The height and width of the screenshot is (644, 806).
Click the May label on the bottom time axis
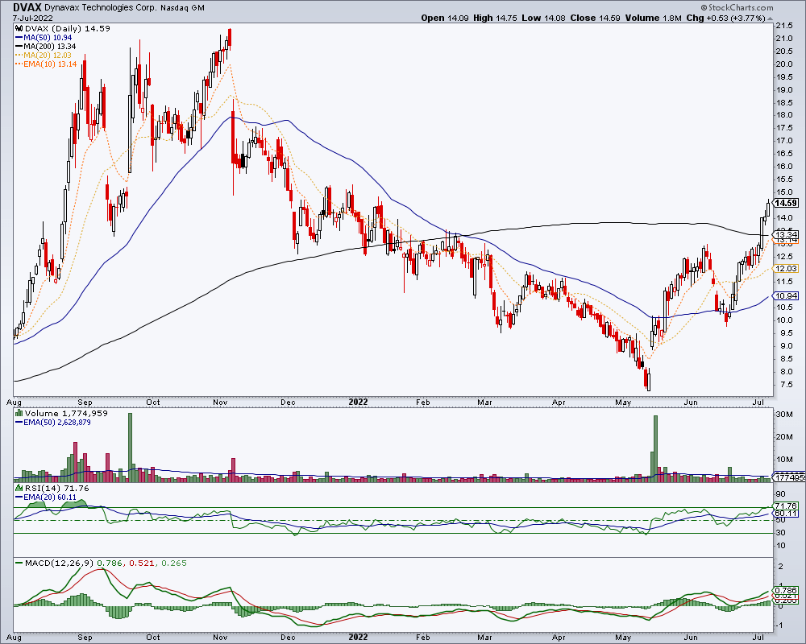[x=622, y=638]
